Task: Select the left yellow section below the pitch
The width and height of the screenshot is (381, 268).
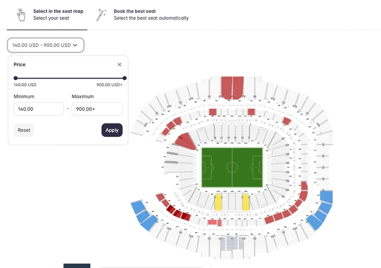Action: tap(219, 202)
